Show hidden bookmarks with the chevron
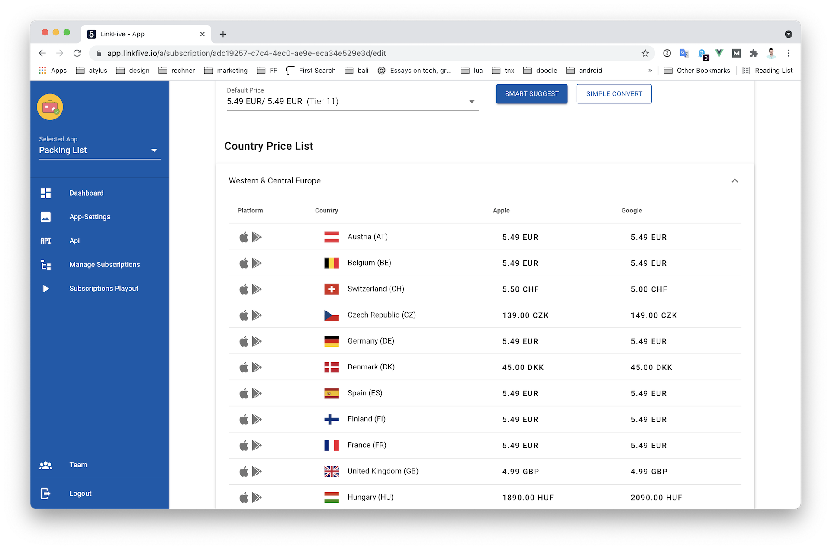Screen dimensions: 831x549 (x=650, y=71)
